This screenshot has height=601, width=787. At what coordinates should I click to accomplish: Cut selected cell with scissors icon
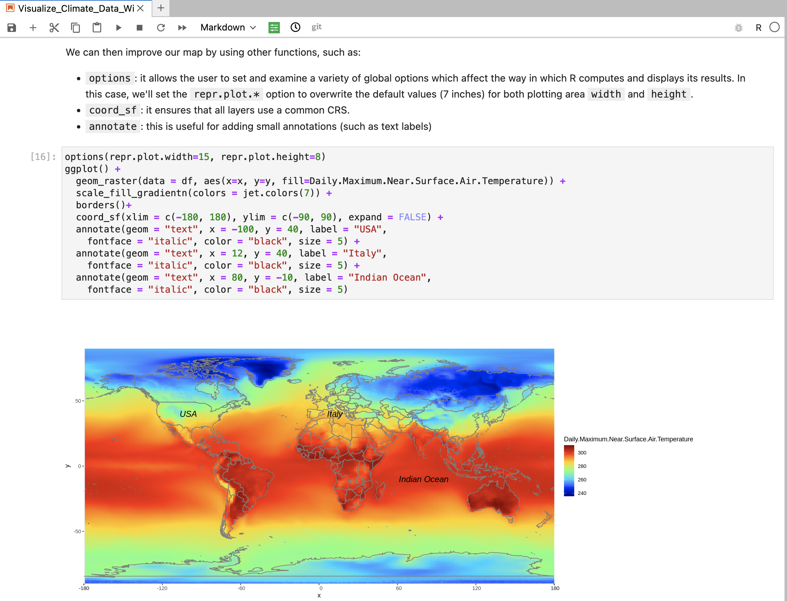[x=54, y=28]
